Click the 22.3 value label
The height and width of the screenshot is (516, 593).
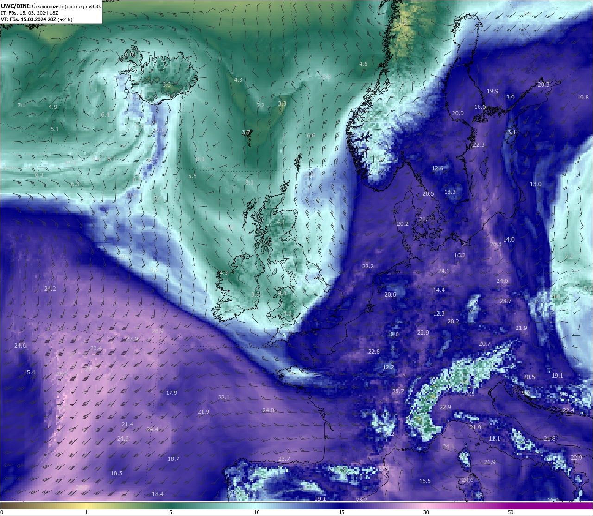(x=479, y=144)
